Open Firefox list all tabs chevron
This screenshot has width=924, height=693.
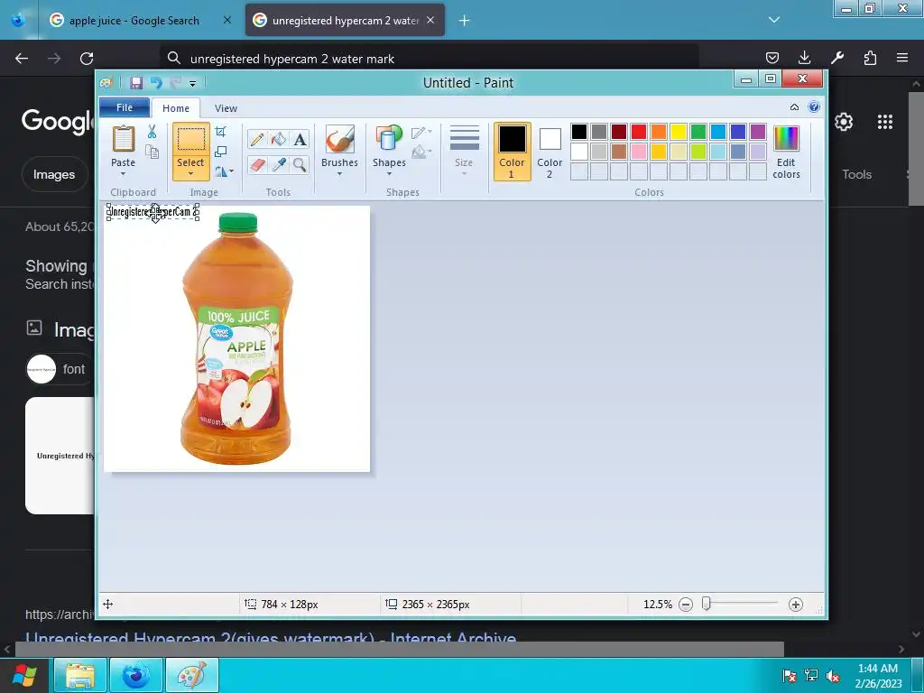coord(774,20)
